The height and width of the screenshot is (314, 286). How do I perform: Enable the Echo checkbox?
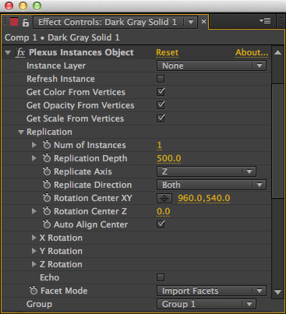[x=161, y=277]
